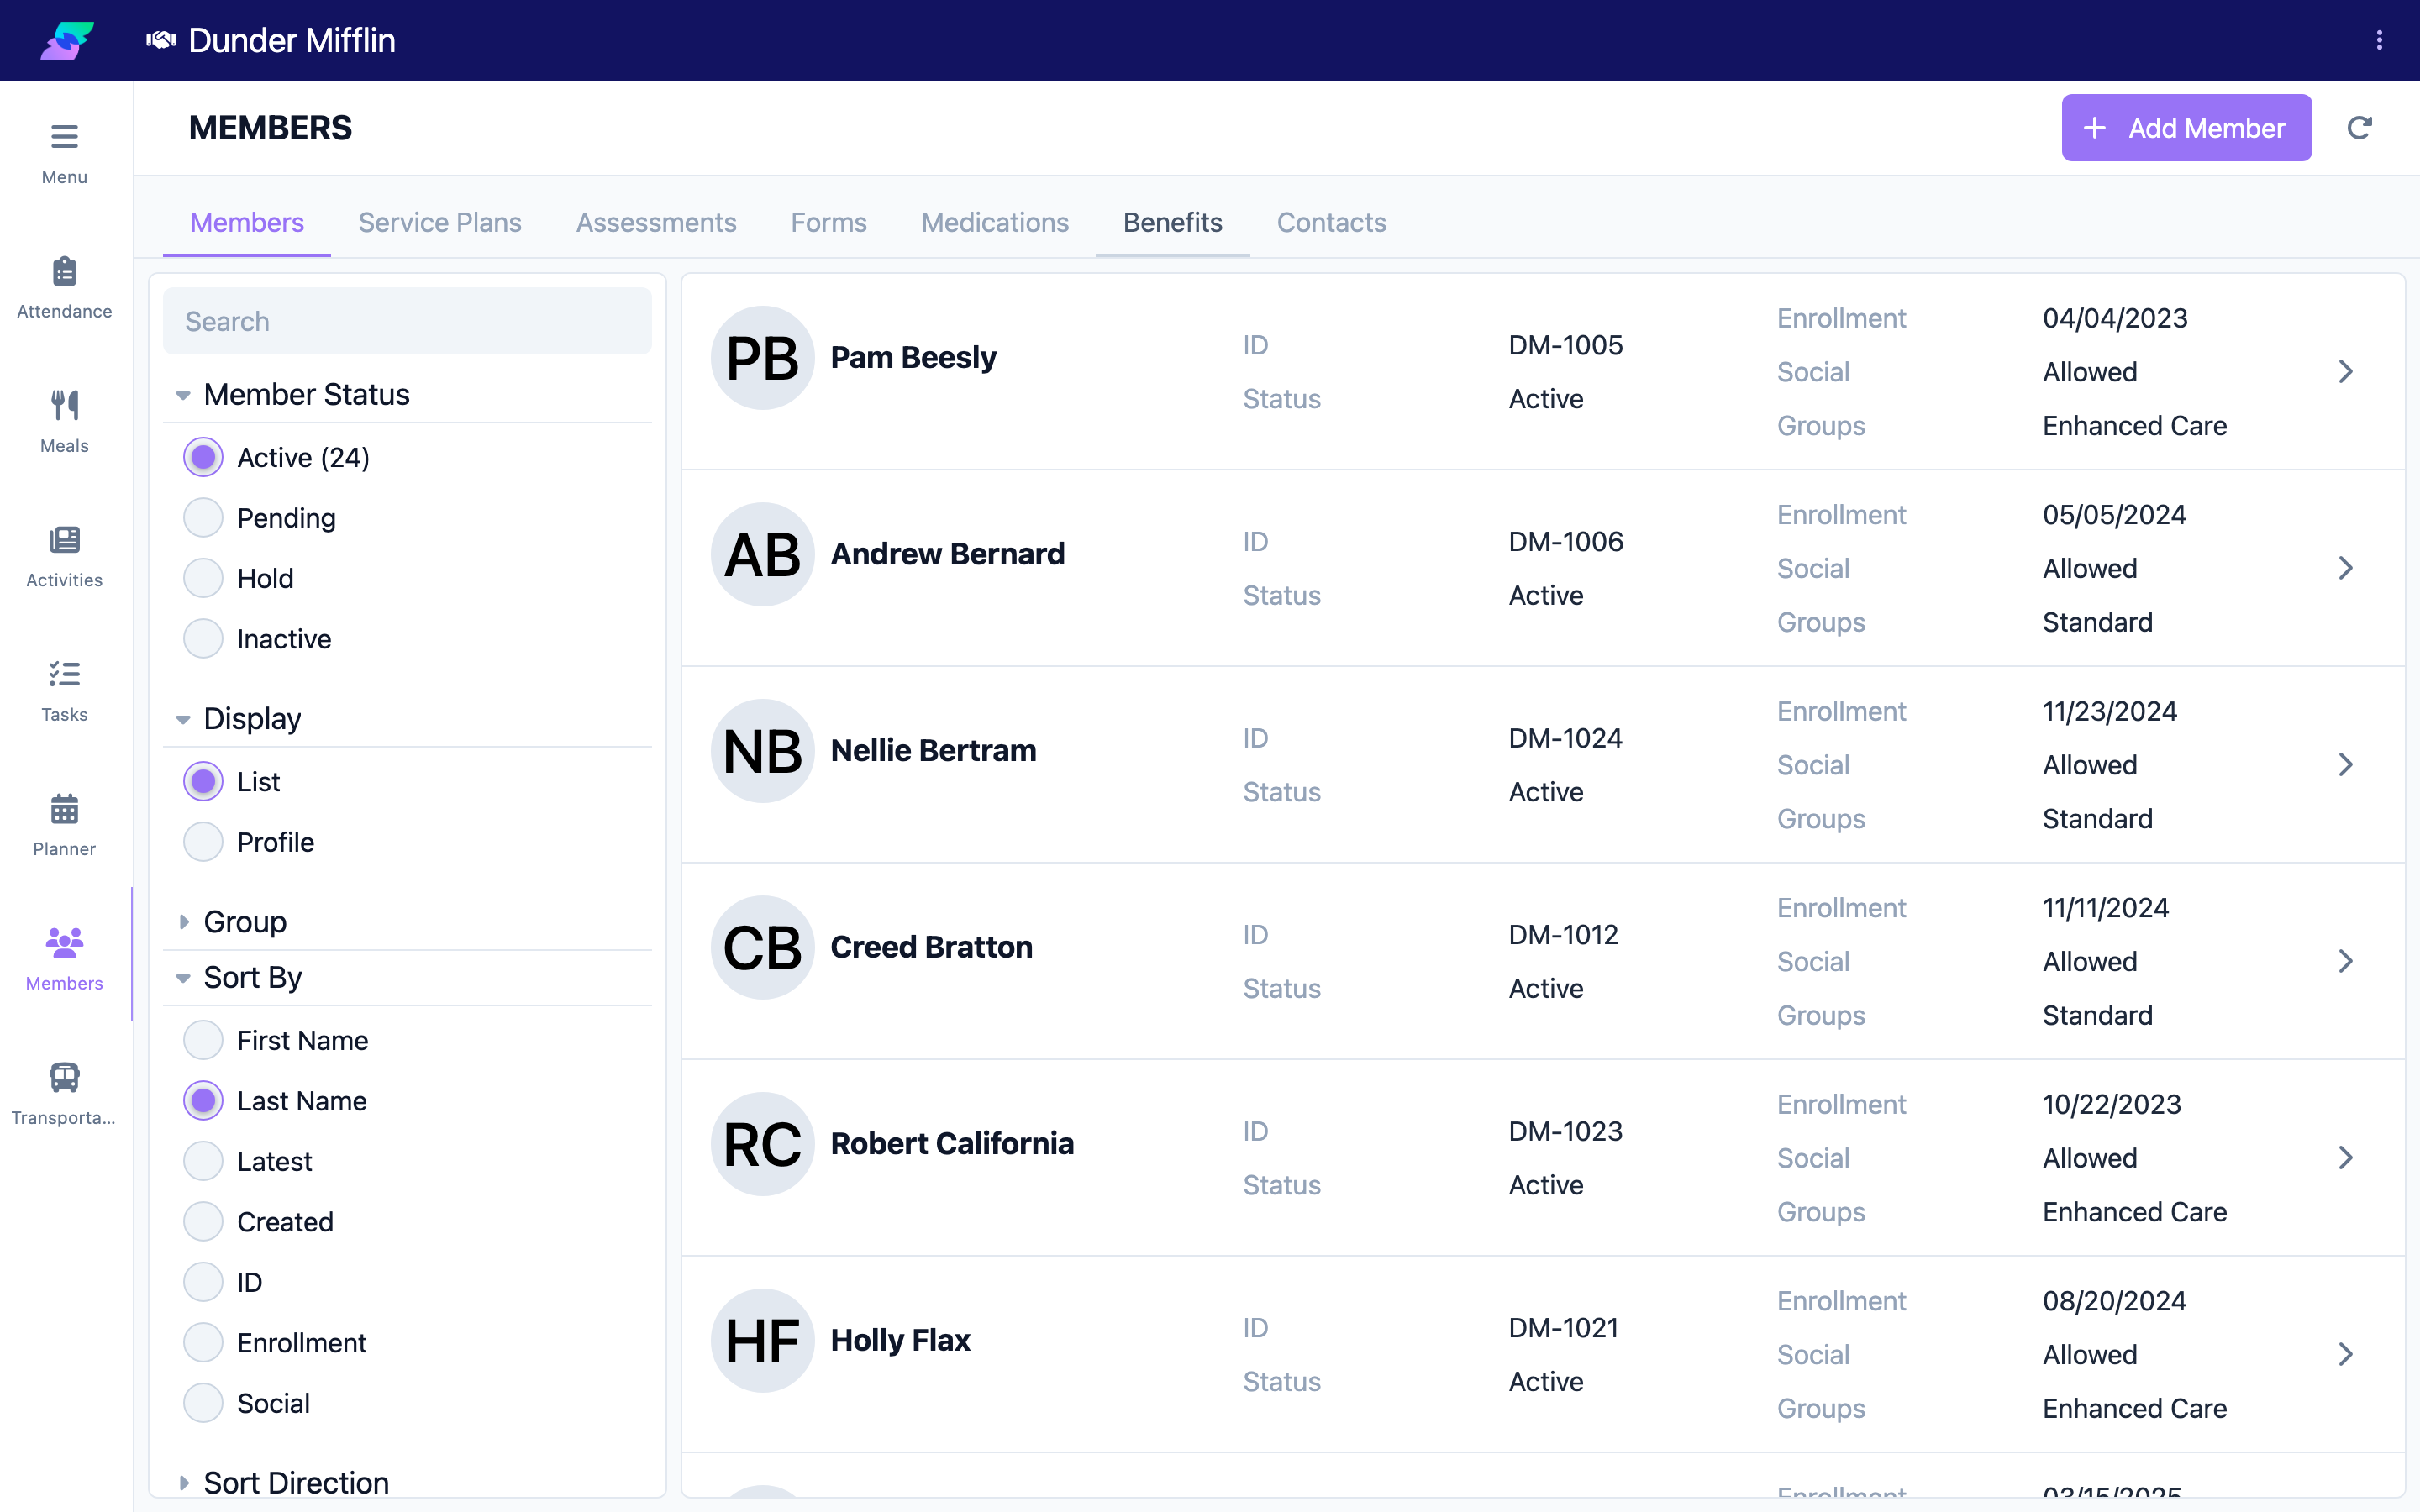Collapse the Member Status section
The image size is (2420, 1512).
pos(407,394)
